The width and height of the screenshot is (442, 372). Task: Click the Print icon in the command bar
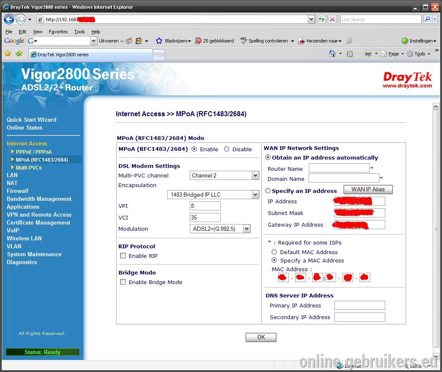coord(368,54)
